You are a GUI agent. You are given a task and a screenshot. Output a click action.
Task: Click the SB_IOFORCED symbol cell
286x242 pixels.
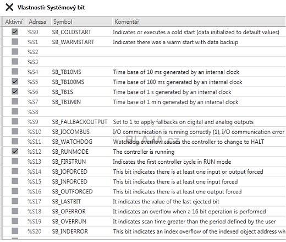tap(70, 171)
